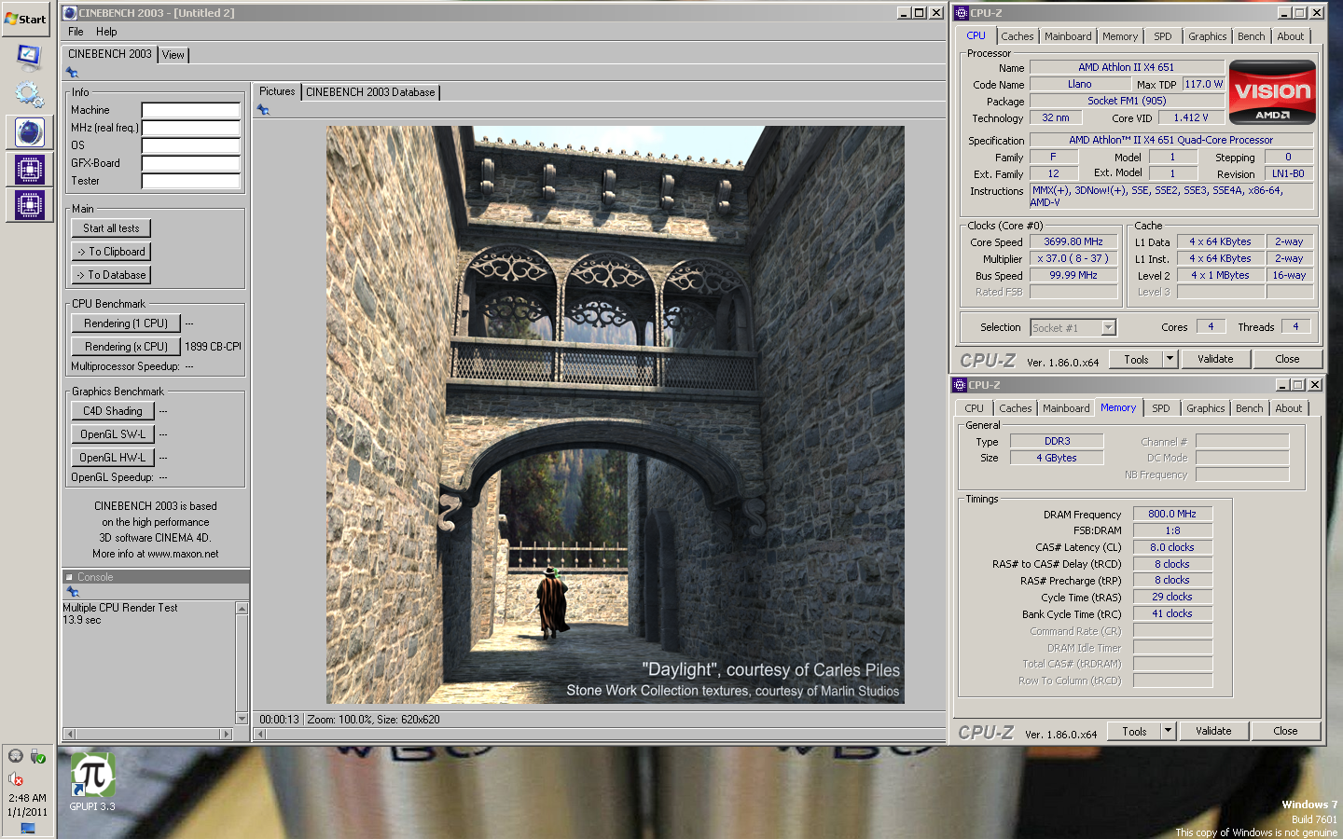The height and width of the screenshot is (839, 1343).
Task: Open the Graphics tab in the upper CPU-Z window
Action: click(x=1208, y=36)
